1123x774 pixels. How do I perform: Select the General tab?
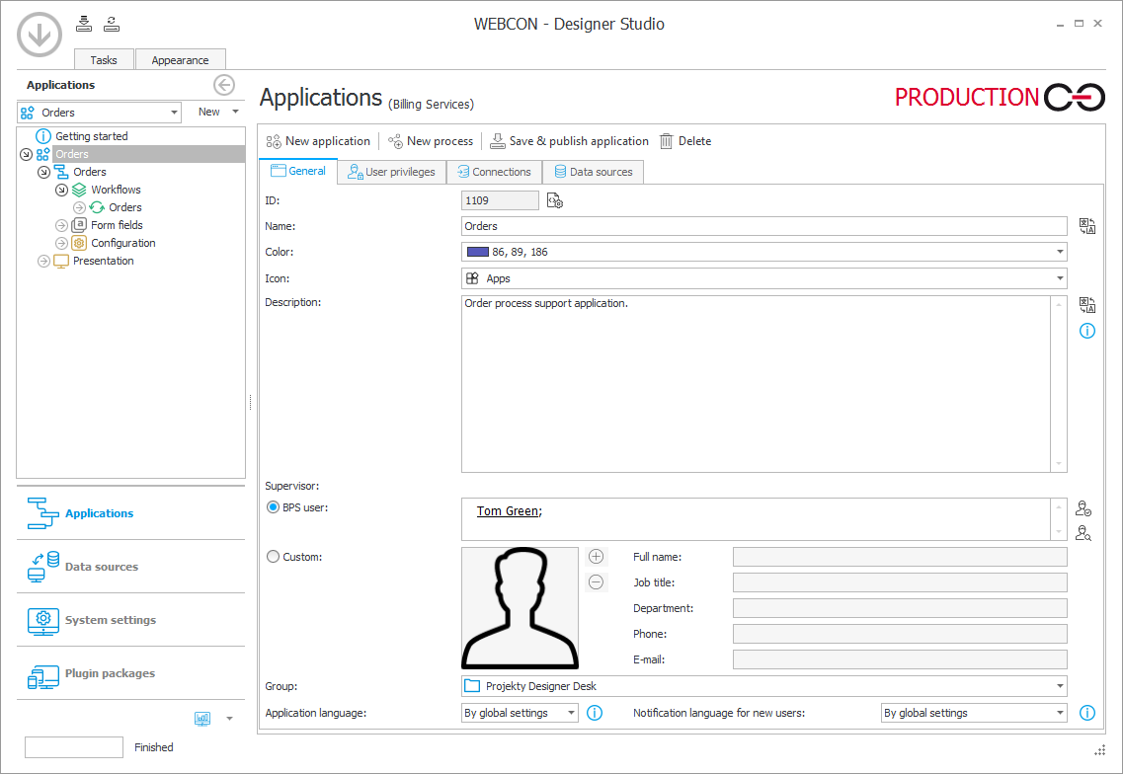pyautogui.click(x=298, y=171)
